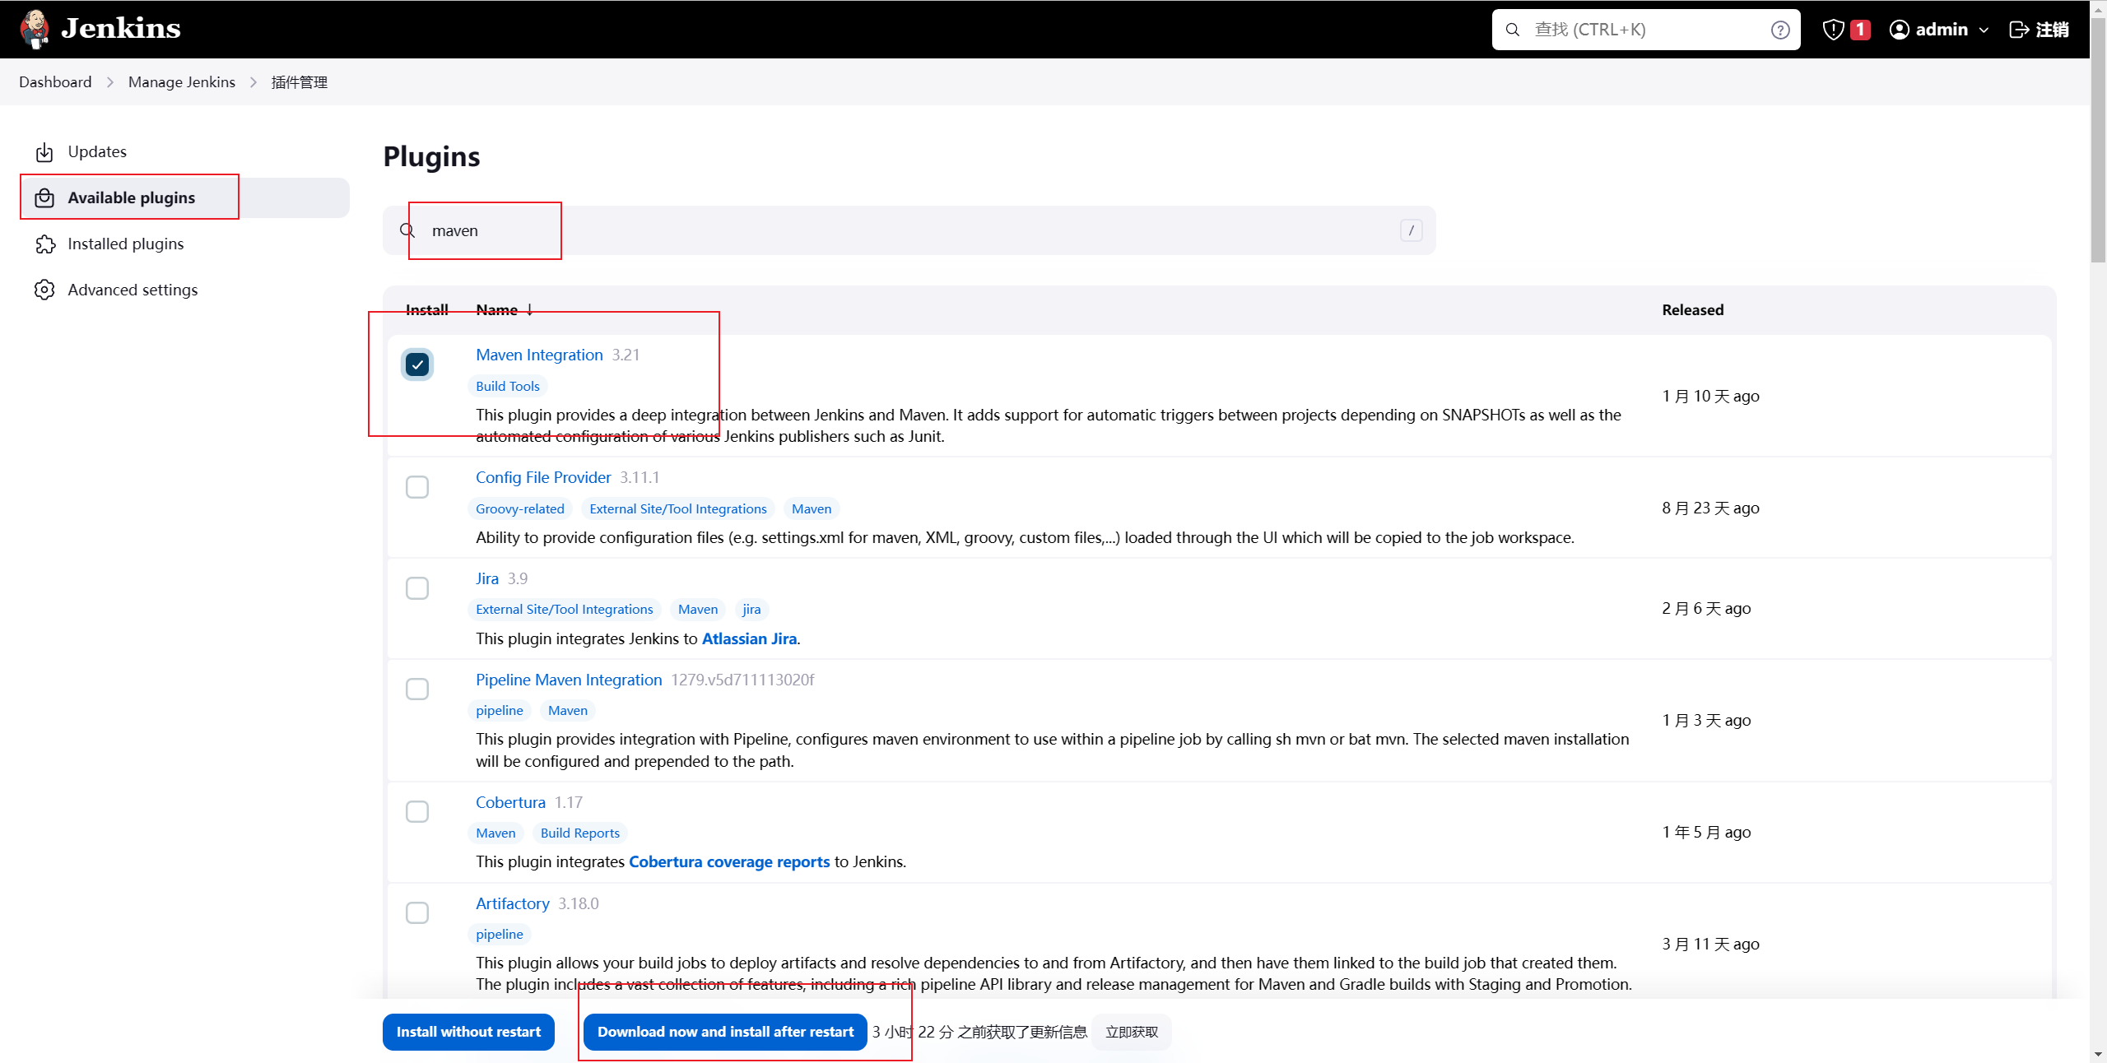The width and height of the screenshot is (2107, 1063).
Task: Check the Jira plugin checkbox
Action: tap(417, 588)
